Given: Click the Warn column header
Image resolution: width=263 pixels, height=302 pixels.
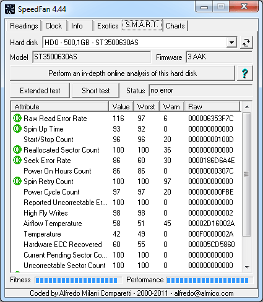Looking at the screenshot, I should (x=171, y=107).
